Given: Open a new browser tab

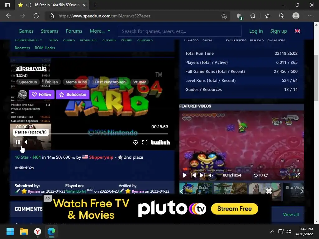Looking at the screenshot, I should (95, 5).
